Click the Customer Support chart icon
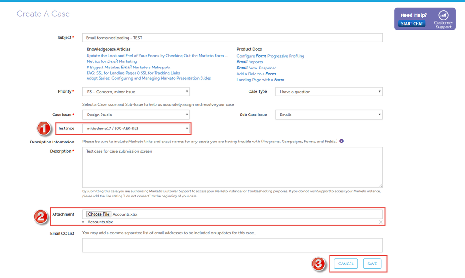This screenshot has height=278, width=465. pos(443,15)
